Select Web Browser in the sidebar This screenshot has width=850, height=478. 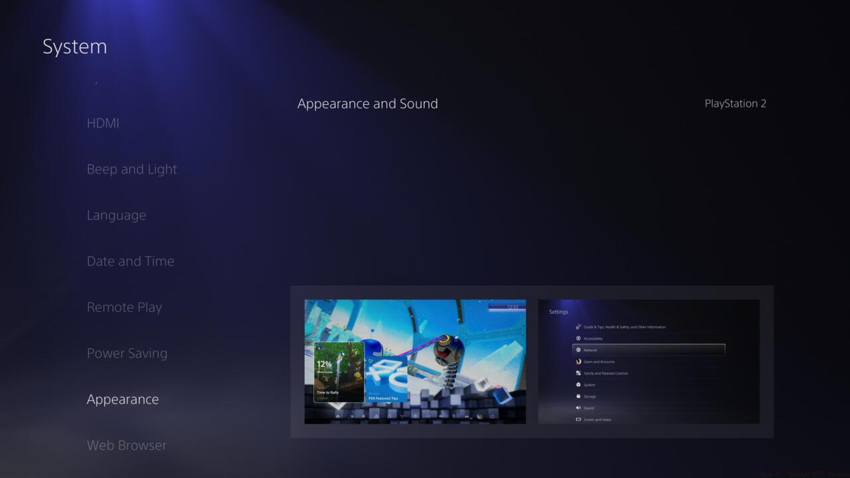[127, 445]
